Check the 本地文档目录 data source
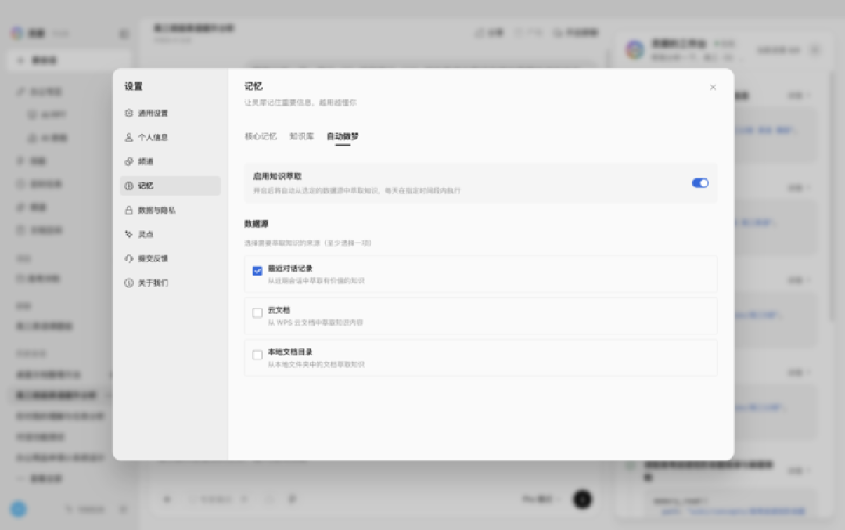Screen dimensions: 845x530 coord(257,355)
